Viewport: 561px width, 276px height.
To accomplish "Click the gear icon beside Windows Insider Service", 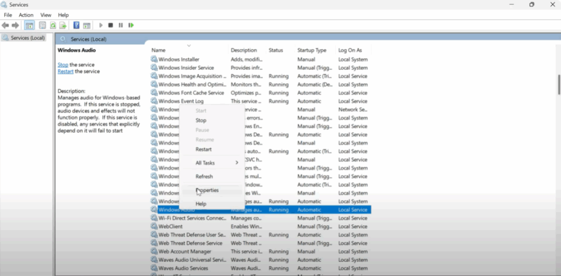I will tap(154, 67).
